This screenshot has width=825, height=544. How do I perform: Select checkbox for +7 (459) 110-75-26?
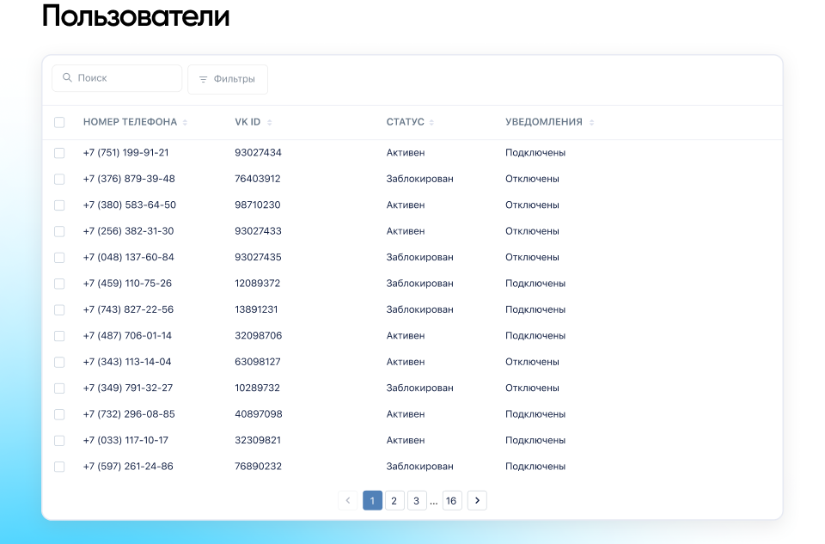tap(59, 284)
